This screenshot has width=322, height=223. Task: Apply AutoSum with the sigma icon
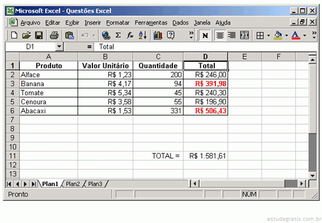point(118,35)
